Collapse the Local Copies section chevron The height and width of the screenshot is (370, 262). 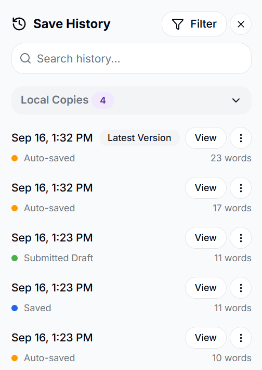coord(236,100)
